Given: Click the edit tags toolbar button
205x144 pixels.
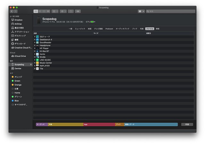Looking at the screenshot, I should coord(78,12).
